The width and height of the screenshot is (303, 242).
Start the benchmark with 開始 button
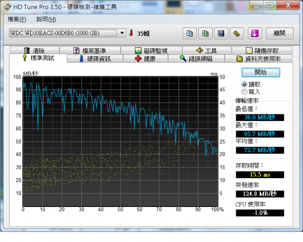click(x=260, y=72)
